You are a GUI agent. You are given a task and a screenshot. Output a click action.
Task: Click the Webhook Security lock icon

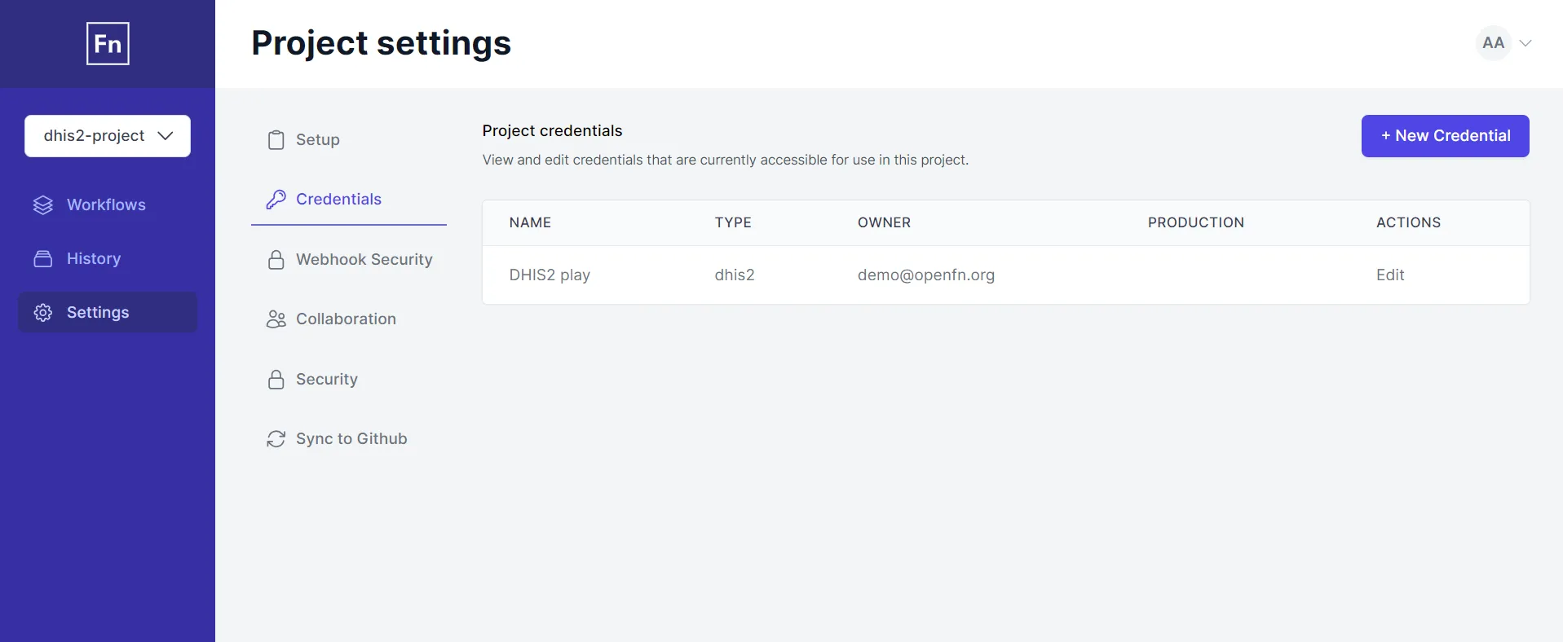pyautogui.click(x=276, y=260)
